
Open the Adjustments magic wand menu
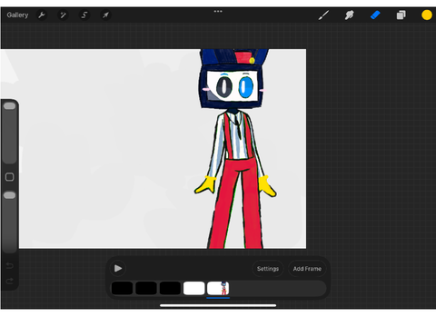pos(63,15)
